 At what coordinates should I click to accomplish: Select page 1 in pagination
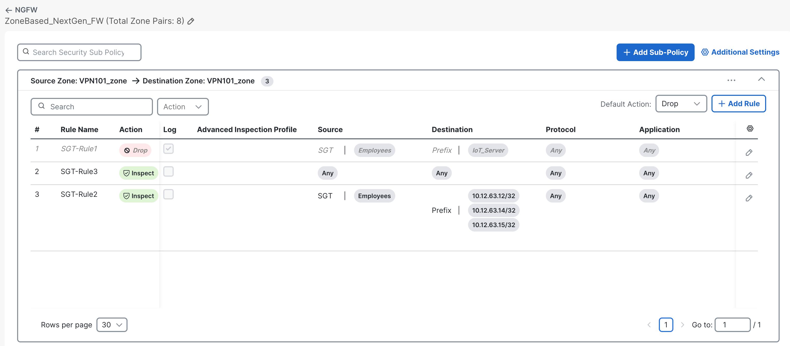click(666, 325)
